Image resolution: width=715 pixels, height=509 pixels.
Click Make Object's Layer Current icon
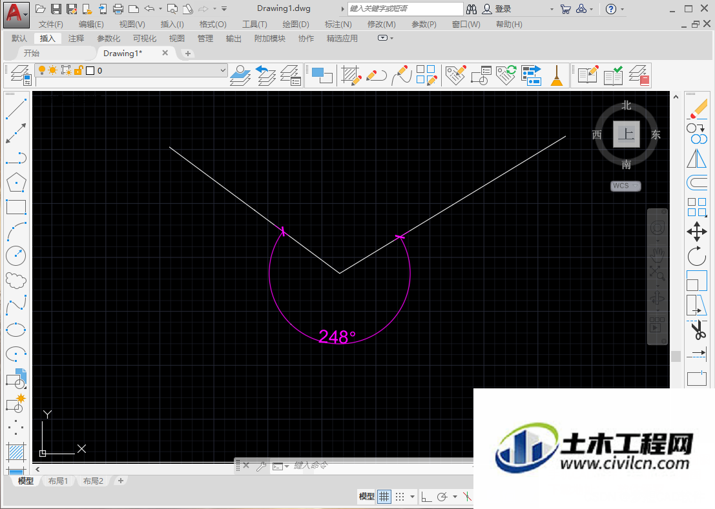click(240, 75)
